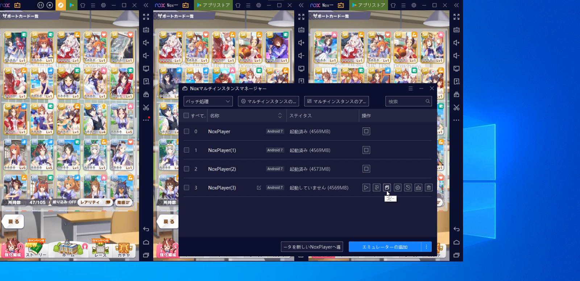Sort instances by 名称 column arrows
This screenshot has height=281, width=580.
tap(280, 116)
